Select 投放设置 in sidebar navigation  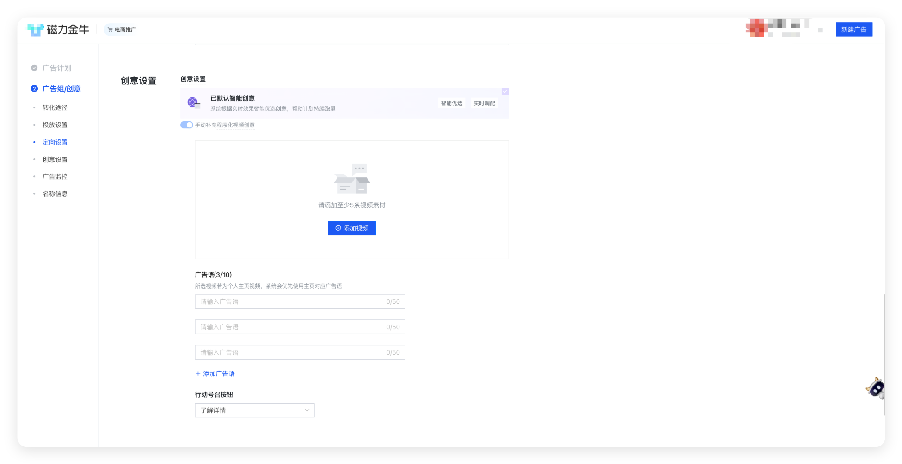coord(55,125)
